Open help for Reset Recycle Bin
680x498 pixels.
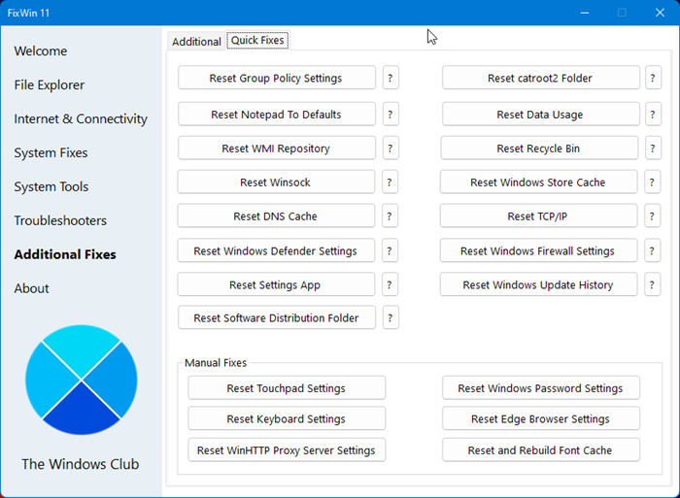[653, 149]
